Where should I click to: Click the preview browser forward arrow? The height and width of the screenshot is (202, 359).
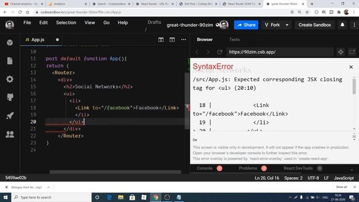point(208,52)
